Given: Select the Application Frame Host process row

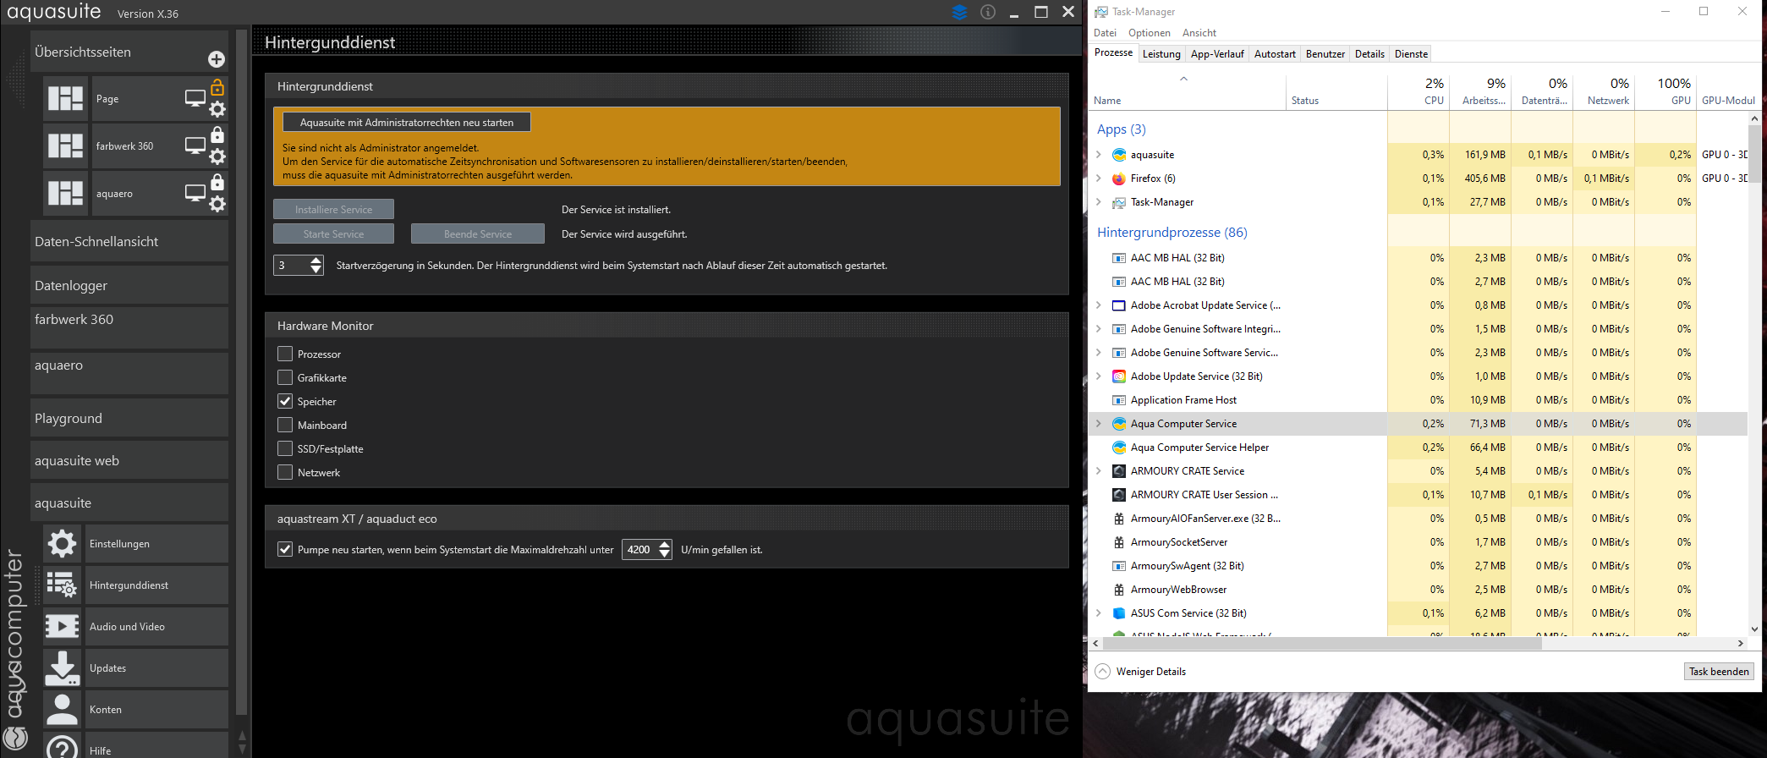Looking at the screenshot, I should (1419, 400).
